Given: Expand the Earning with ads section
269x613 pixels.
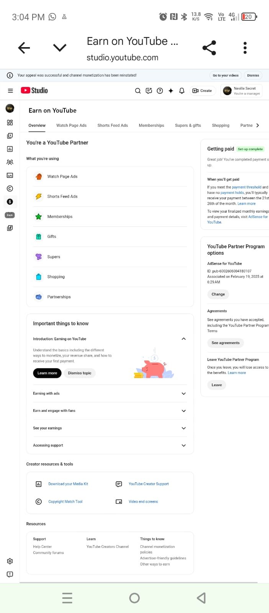Looking at the screenshot, I should (184, 393).
